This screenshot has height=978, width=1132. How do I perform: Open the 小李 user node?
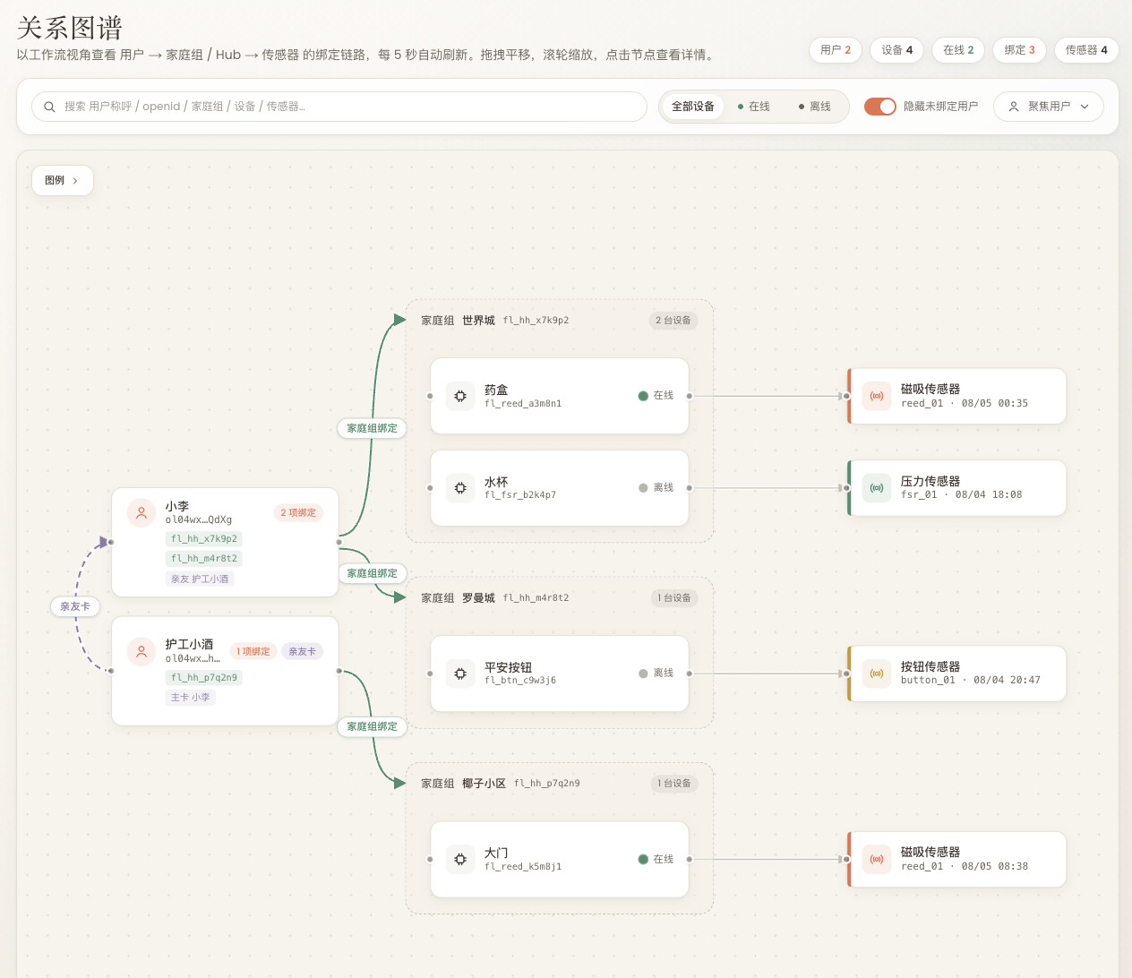[225, 542]
